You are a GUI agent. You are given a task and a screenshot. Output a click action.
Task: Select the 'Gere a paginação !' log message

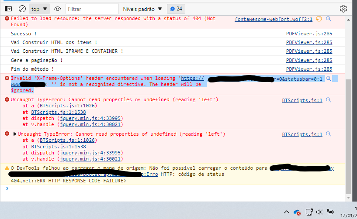(37, 60)
